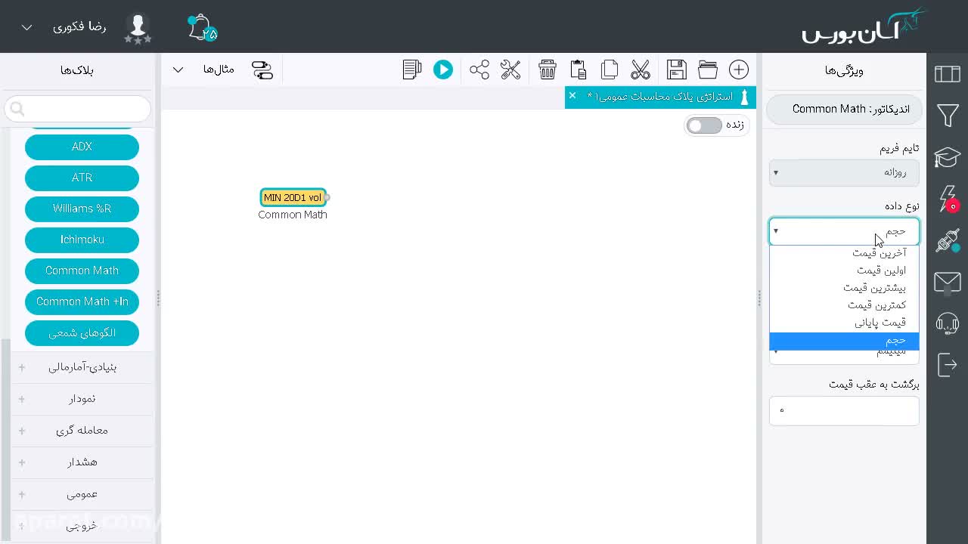Expand the هشدار block category
Image resolution: width=968 pixels, height=544 pixels.
click(x=82, y=462)
